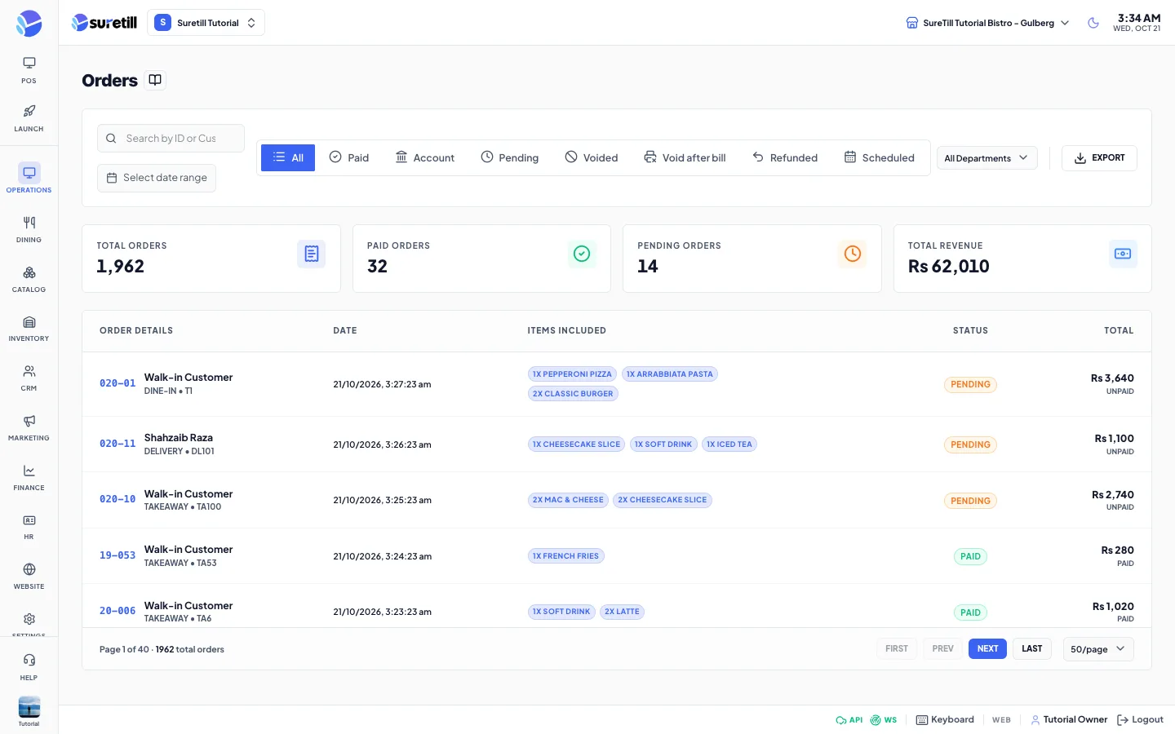Click the Export button
1175x734 pixels.
1099,158
